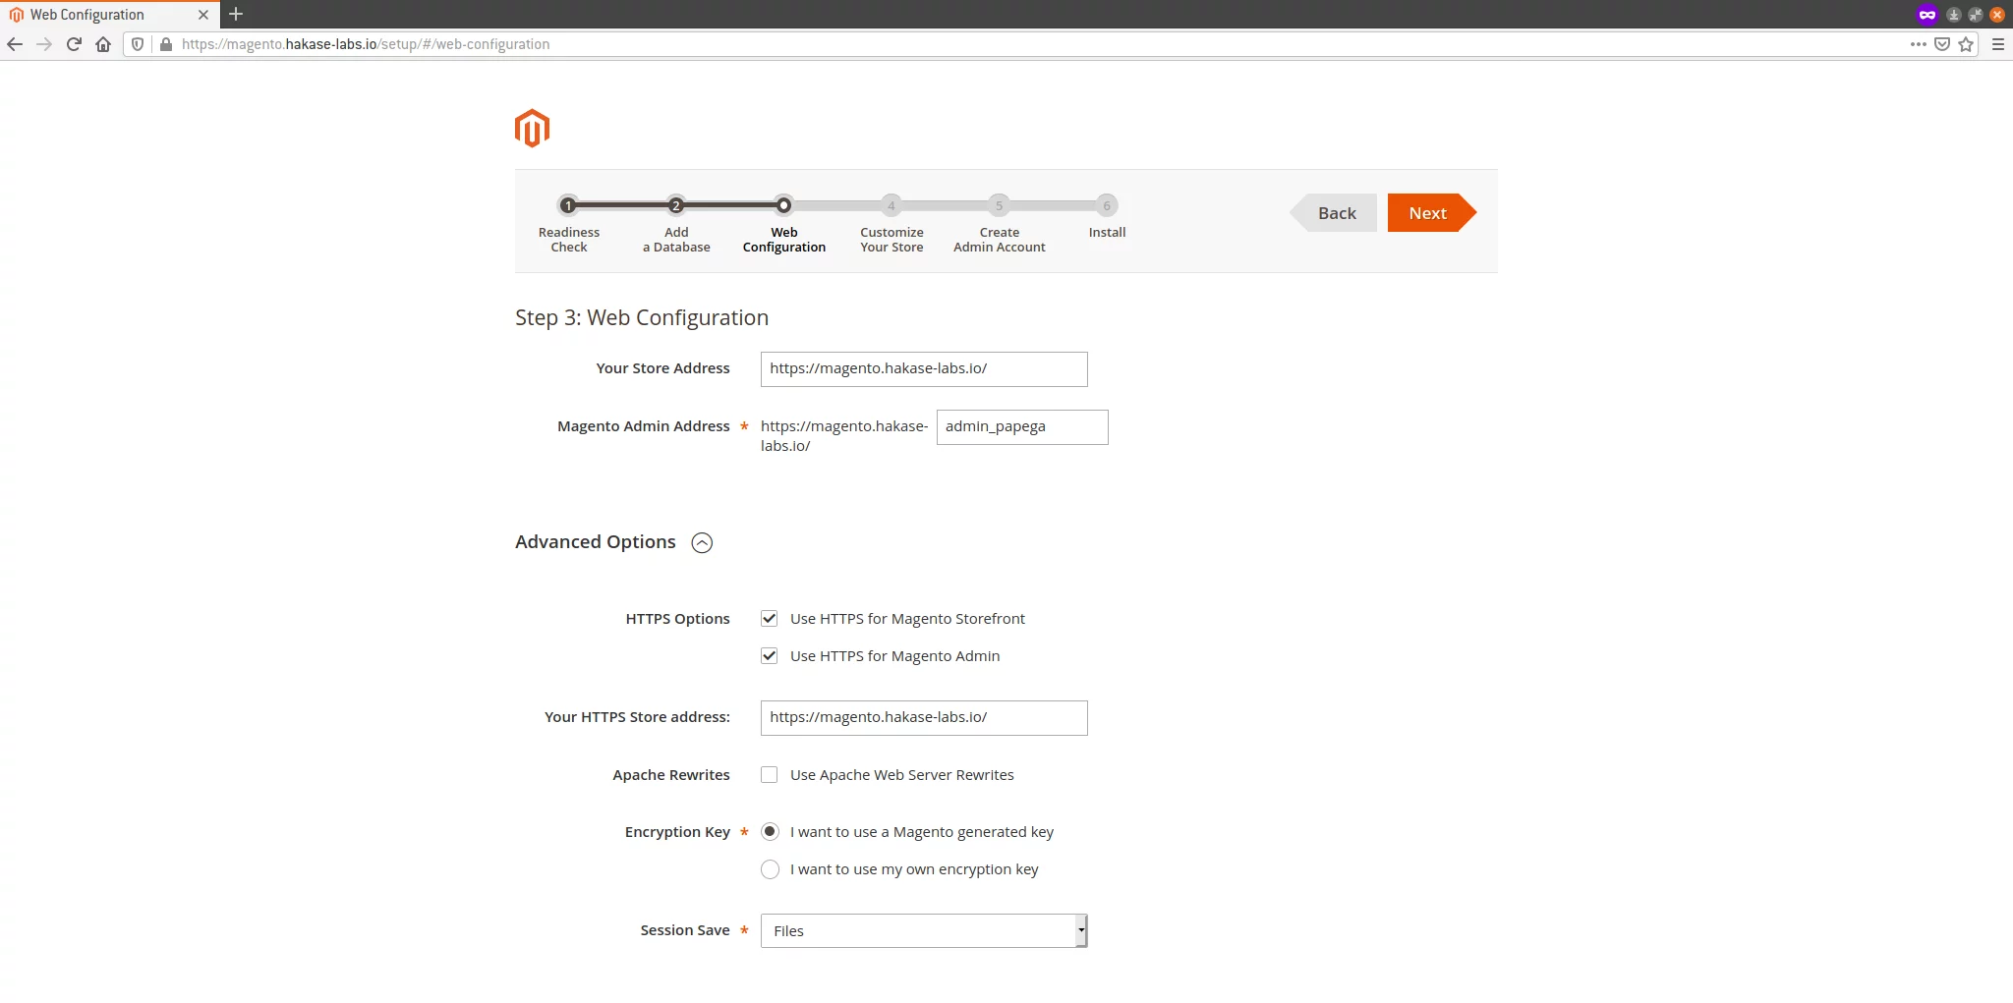The height and width of the screenshot is (1003, 2013).
Task: Click the Customize Your Store step label
Action: click(891, 240)
